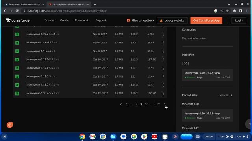Click release badge of journeymap-1.10.2-5.5.1

point(17,93)
